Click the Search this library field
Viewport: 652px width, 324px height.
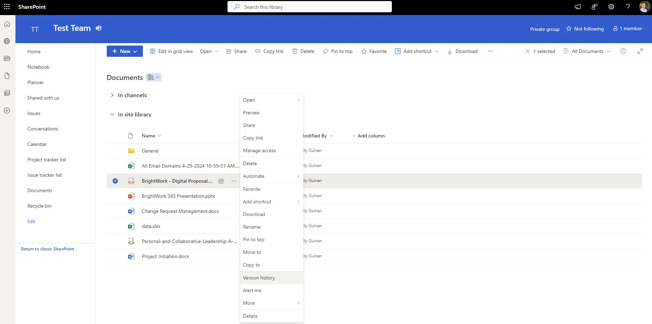pyautogui.click(x=310, y=7)
